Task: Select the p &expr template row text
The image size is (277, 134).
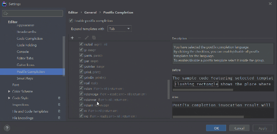Action: click(90, 50)
